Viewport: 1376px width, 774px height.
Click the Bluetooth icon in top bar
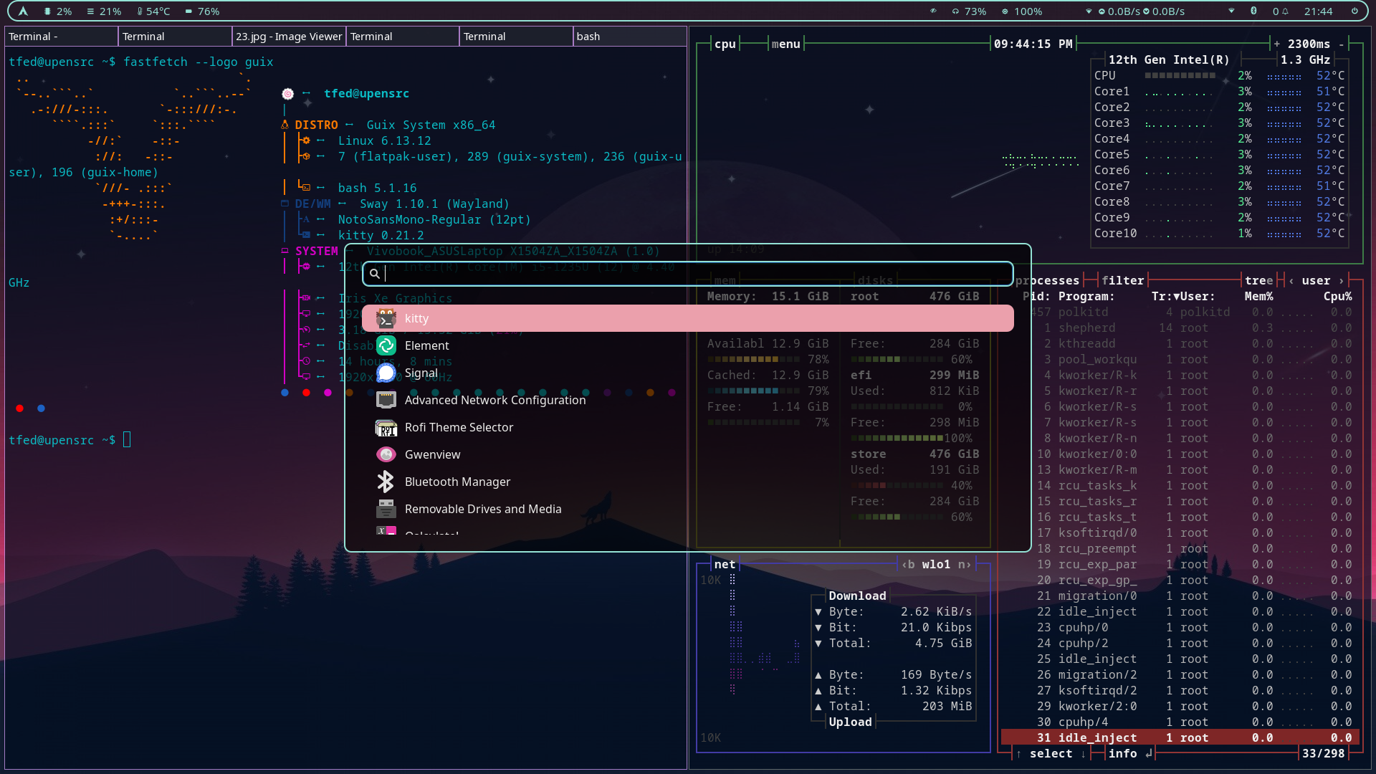click(x=1253, y=11)
